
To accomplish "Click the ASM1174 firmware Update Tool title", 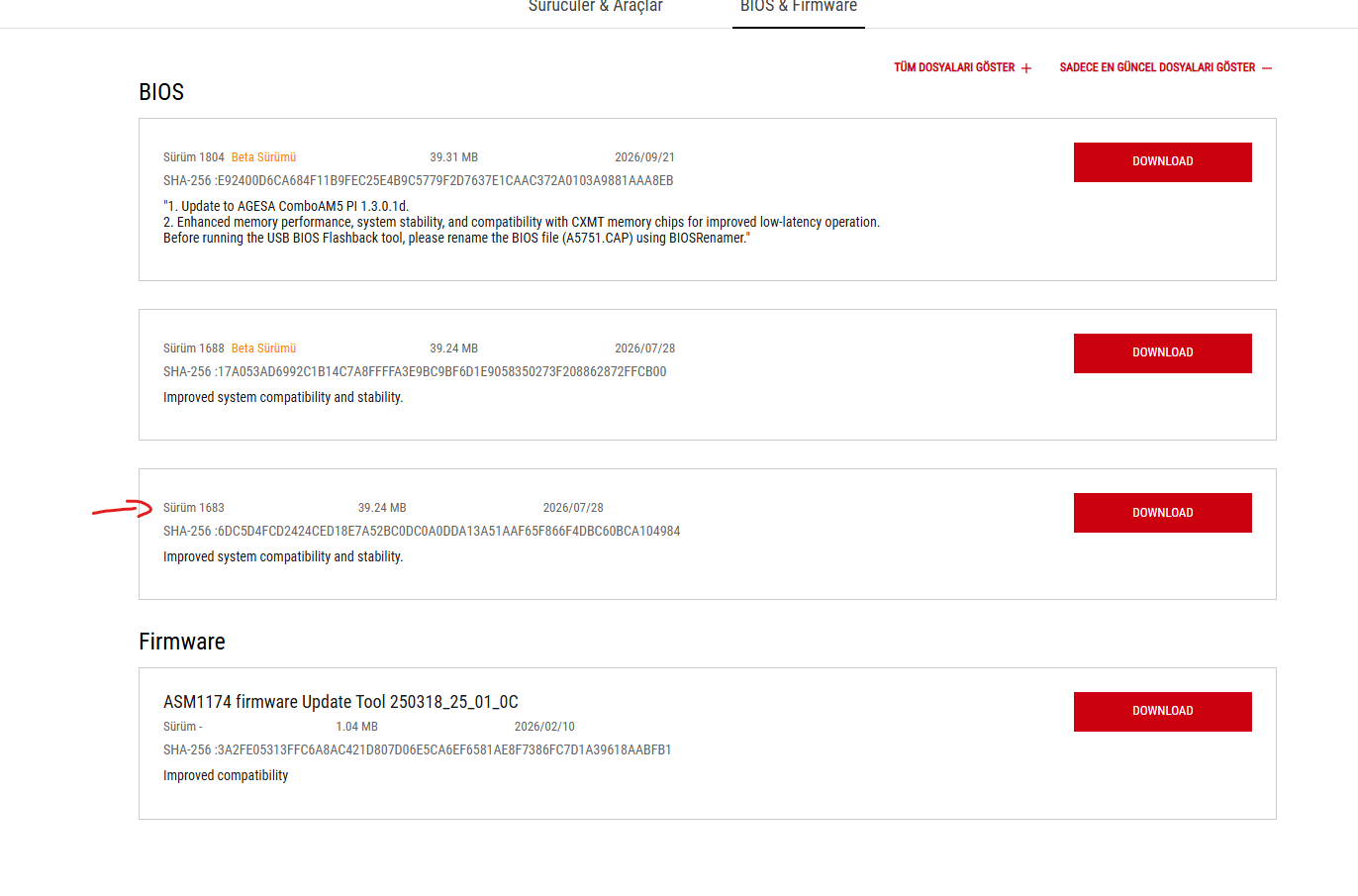I will pyautogui.click(x=340, y=702).
